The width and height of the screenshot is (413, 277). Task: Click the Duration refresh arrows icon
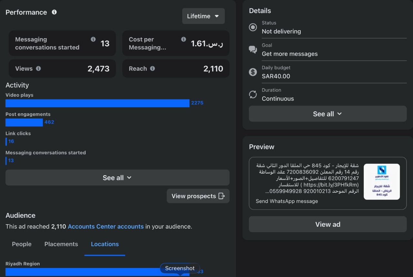click(x=253, y=95)
